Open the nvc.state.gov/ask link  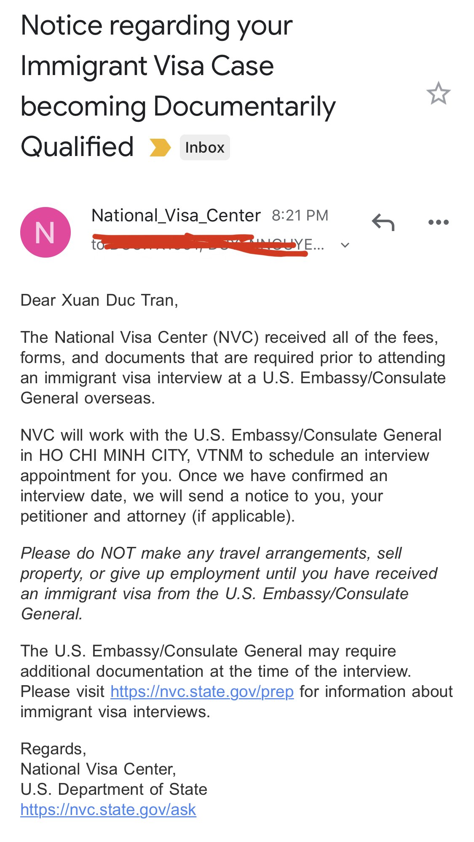click(x=108, y=810)
